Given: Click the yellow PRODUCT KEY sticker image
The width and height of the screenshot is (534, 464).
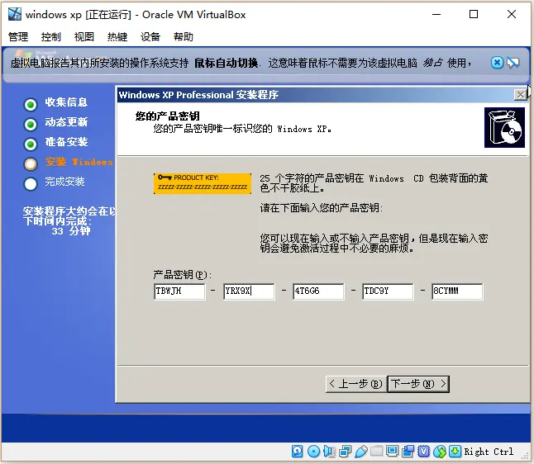Looking at the screenshot, I should click(203, 183).
